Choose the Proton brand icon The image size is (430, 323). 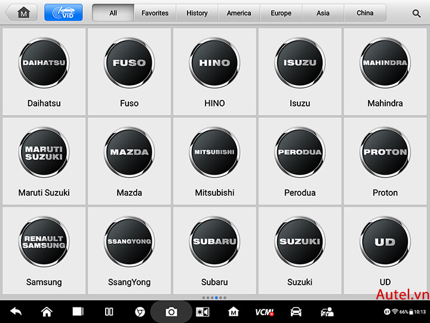pos(385,153)
